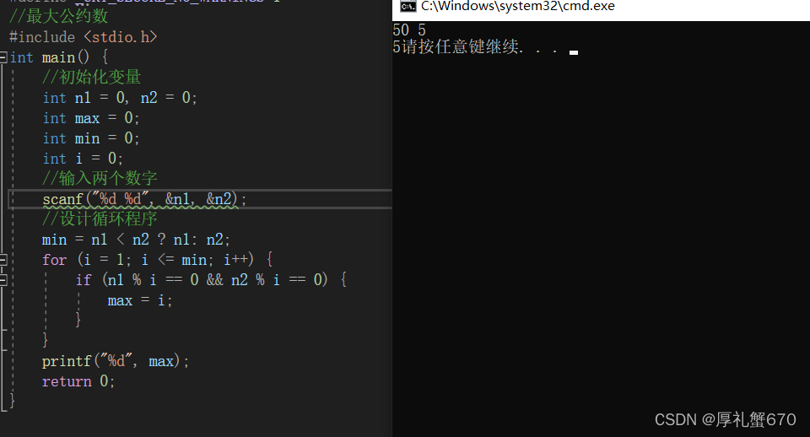Click the 'int max = 0;' line
The image size is (810, 437).
coord(91,118)
